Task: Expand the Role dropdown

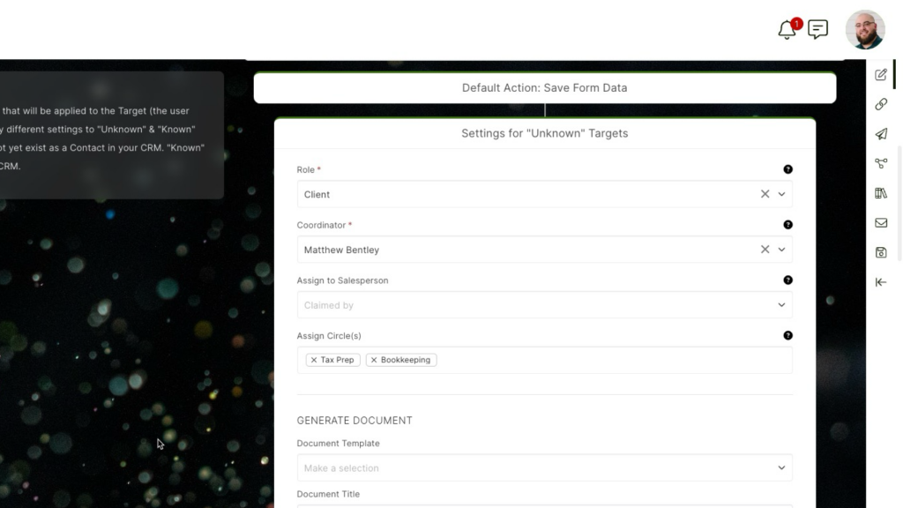Action: click(x=781, y=194)
